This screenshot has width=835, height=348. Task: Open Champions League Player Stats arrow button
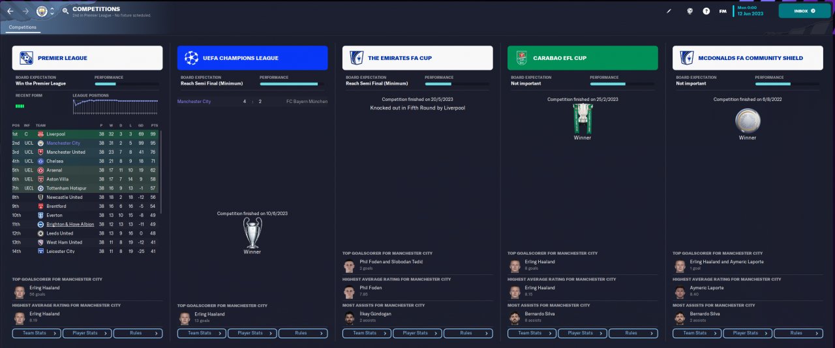pos(252,333)
